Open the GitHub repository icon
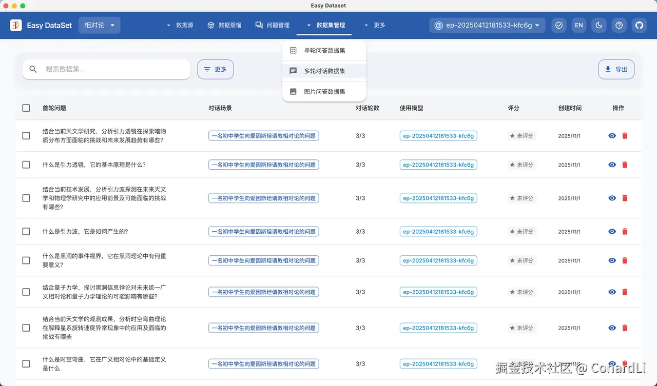This screenshot has width=657, height=386. [639, 25]
